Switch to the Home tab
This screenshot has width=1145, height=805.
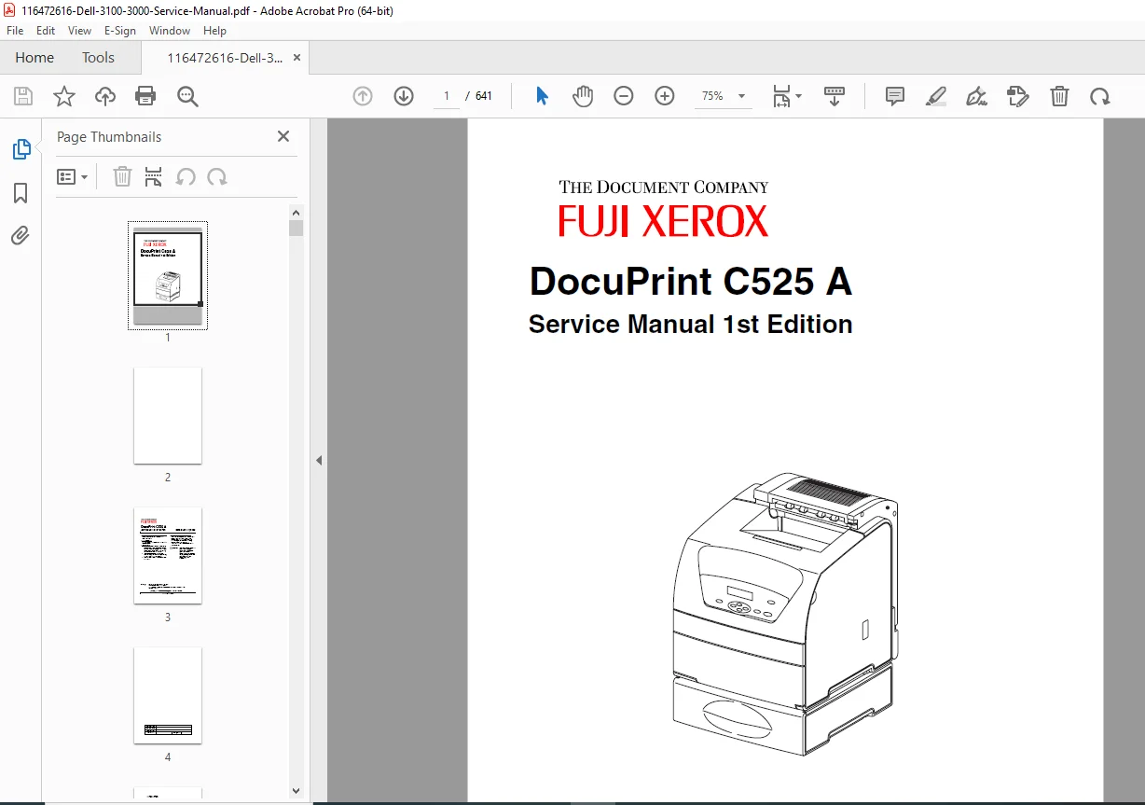34,58
